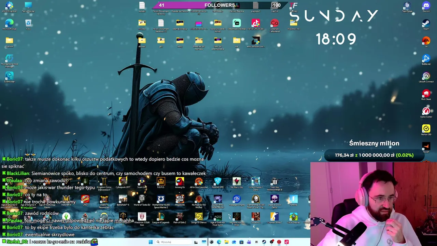Viewport: 437px width, 246px height.
Task: Select the Thunderstore Mod Manager shortcut
Action: click(x=9, y=61)
